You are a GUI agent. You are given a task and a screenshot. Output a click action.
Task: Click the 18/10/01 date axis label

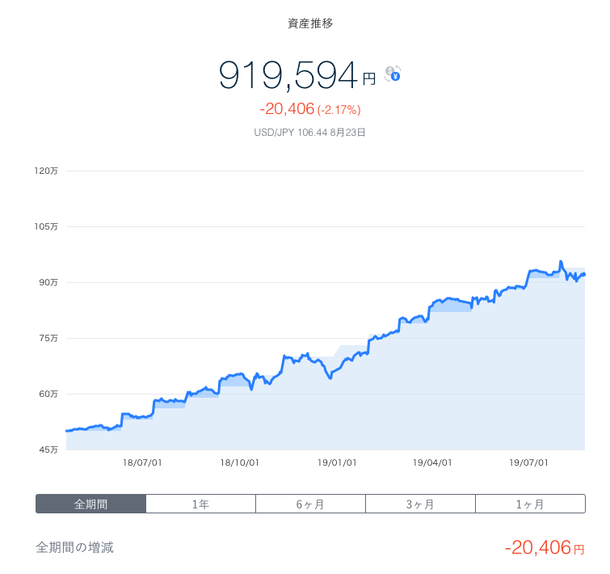pos(239,463)
